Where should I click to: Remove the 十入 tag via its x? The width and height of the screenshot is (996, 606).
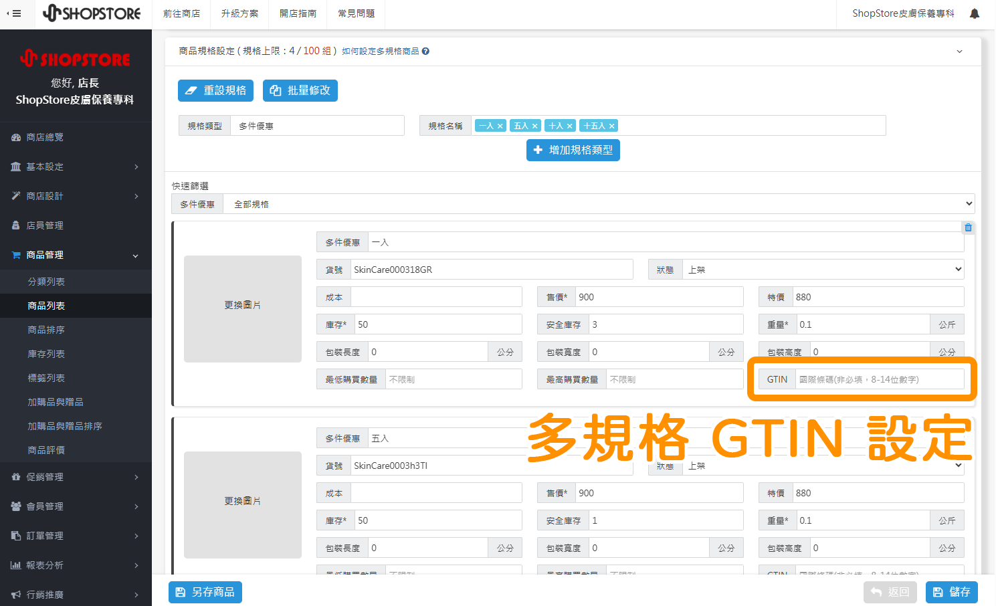click(x=569, y=126)
